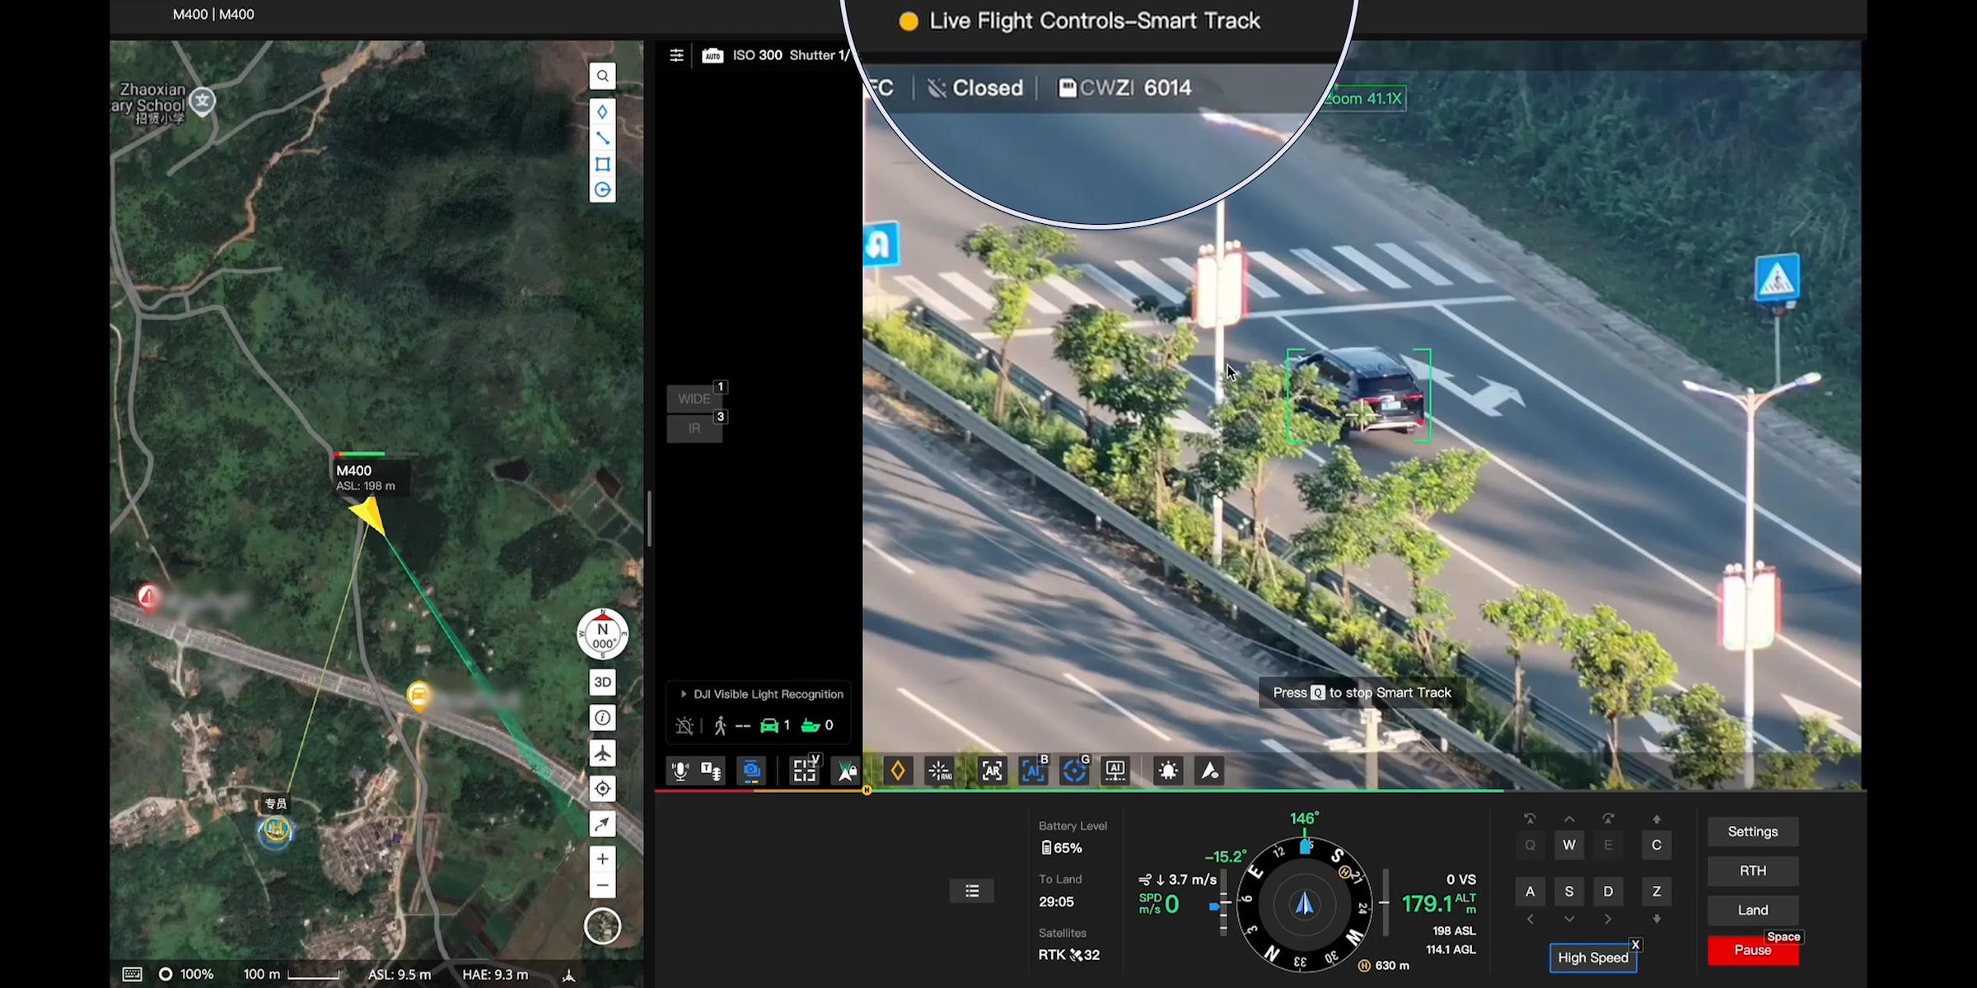
Task: Toggle the High Speed mode button
Action: (x=1593, y=958)
